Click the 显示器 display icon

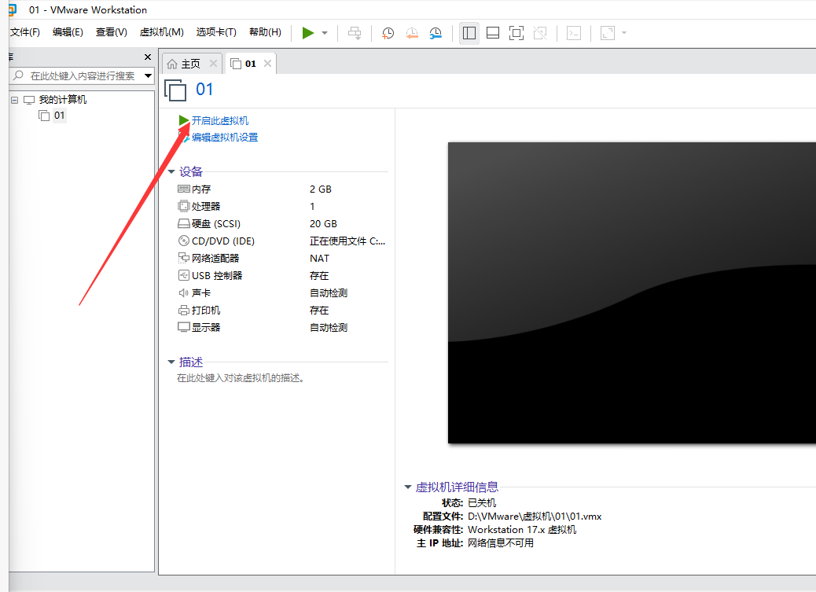point(184,328)
